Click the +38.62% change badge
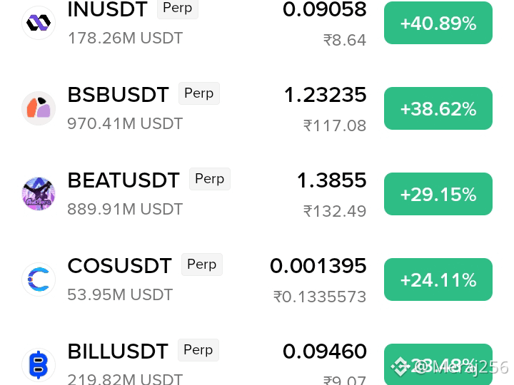Screen dimensions: 514x385 [x=438, y=108]
